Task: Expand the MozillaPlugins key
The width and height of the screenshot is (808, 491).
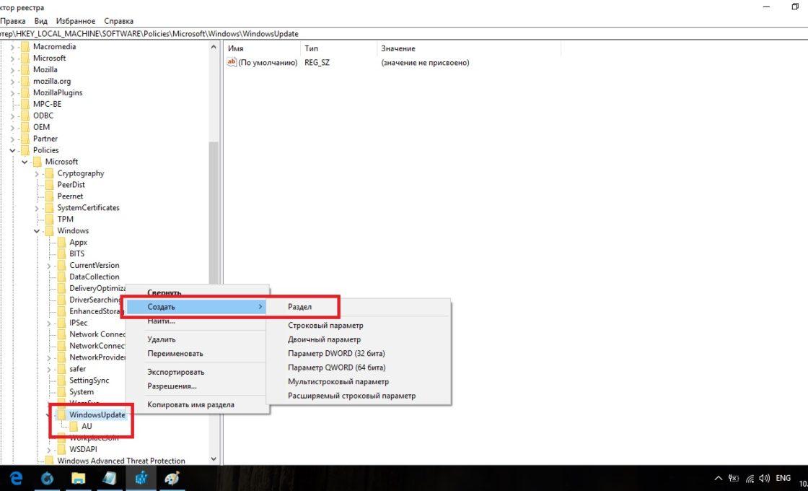Action: point(12,93)
